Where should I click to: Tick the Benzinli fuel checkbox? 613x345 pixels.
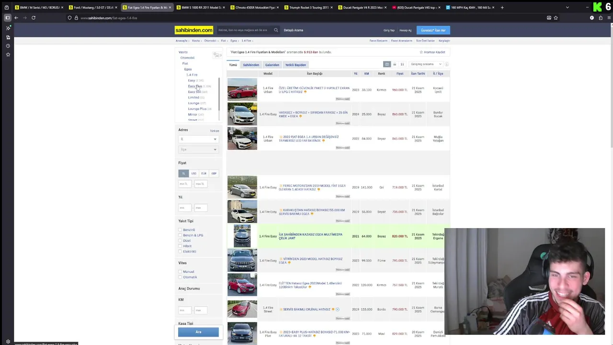pyautogui.click(x=181, y=230)
